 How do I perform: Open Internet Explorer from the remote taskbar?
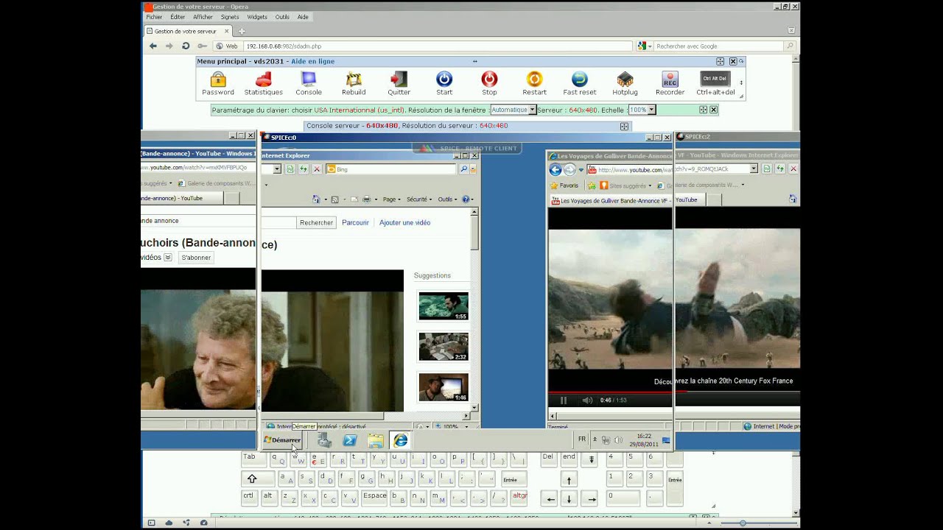click(x=400, y=440)
